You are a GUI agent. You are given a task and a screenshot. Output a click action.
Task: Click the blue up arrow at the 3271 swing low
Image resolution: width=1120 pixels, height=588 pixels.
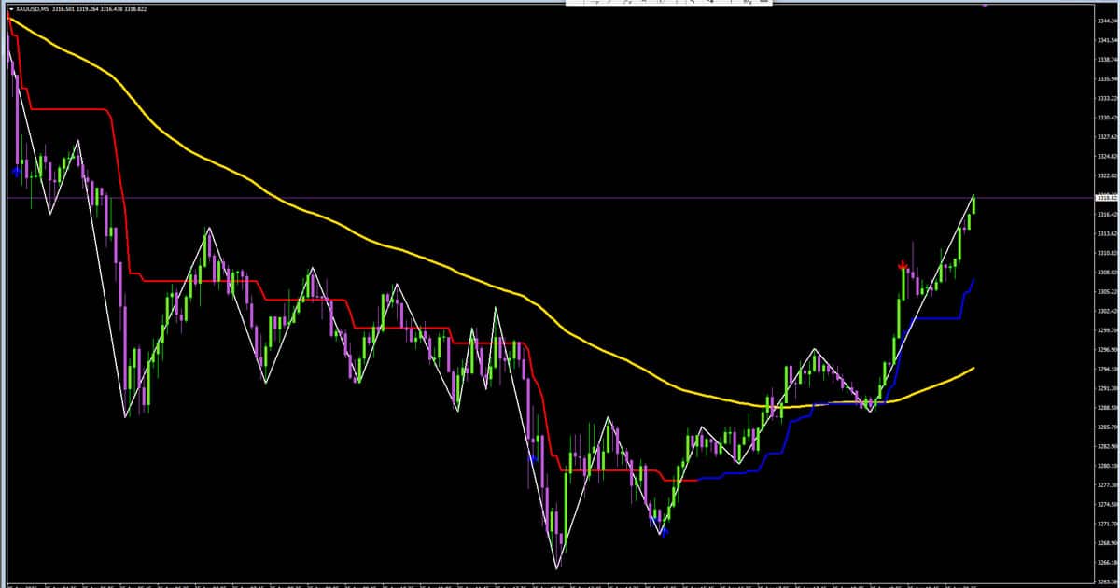[664, 531]
